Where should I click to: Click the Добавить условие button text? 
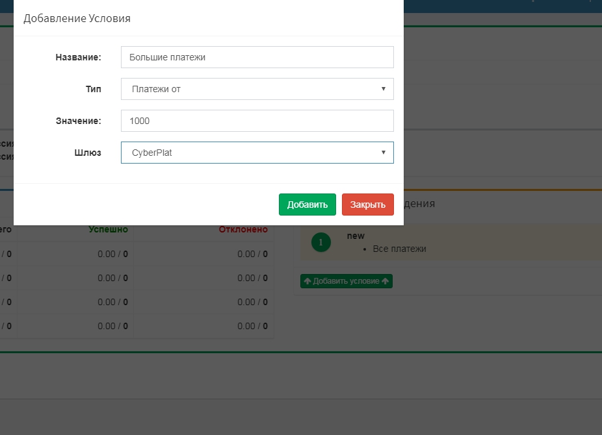[x=346, y=281]
